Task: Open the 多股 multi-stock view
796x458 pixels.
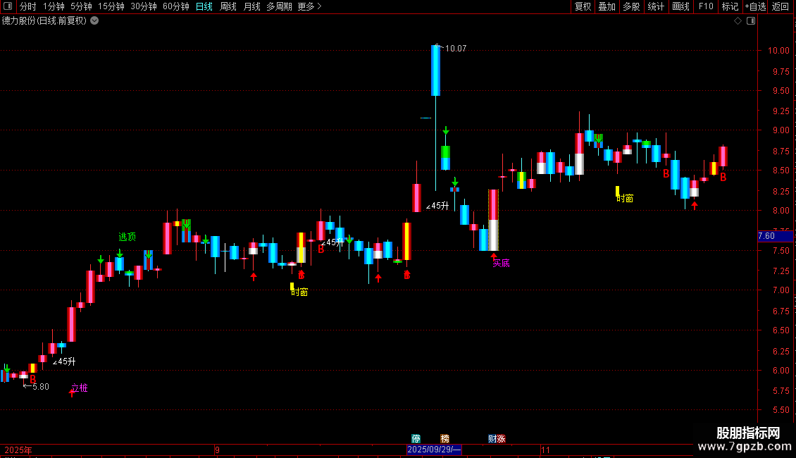Action: tap(632, 6)
